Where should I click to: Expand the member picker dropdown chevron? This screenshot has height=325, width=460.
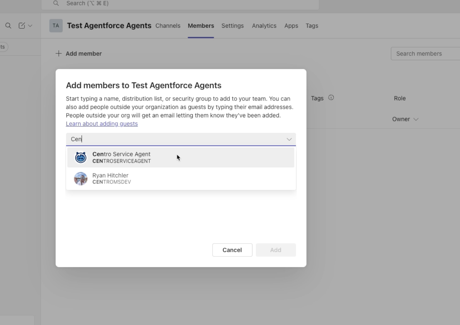[289, 139]
